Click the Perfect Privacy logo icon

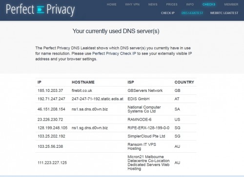[x=41, y=10]
